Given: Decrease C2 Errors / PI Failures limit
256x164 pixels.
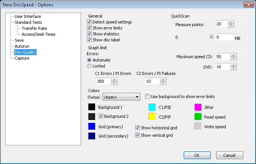Looking at the screenshot, I should [x=163, y=83].
